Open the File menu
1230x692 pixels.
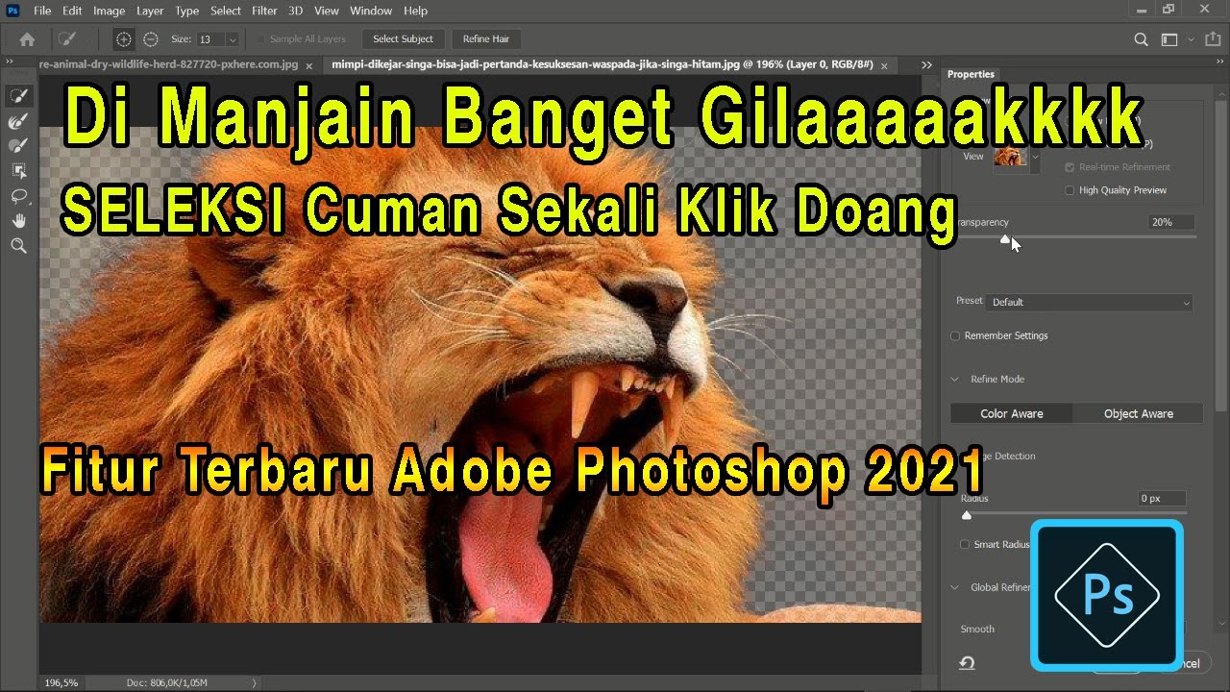[41, 11]
